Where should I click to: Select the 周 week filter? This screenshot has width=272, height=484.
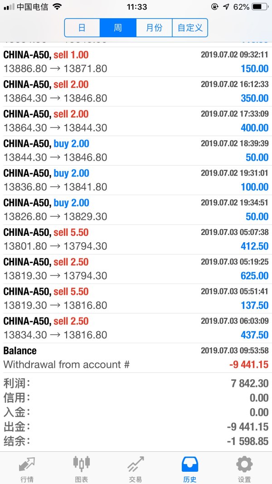118,28
